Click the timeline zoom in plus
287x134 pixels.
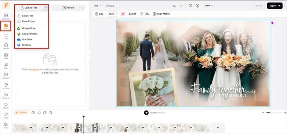point(285,113)
